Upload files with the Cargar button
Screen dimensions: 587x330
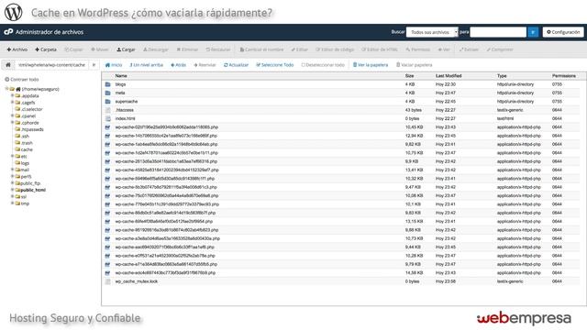pyautogui.click(x=126, y=49)
